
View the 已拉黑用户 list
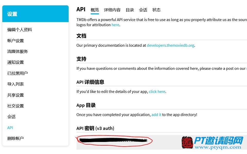coord(17,73)
